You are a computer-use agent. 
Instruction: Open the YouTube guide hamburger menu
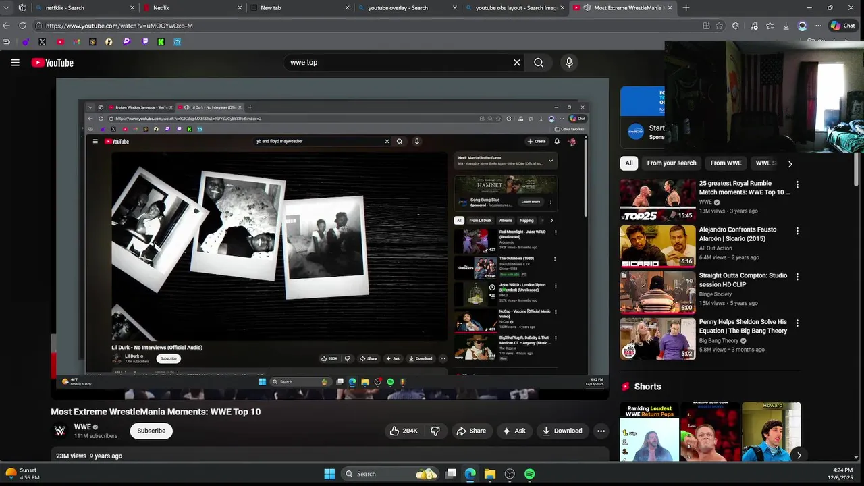[x=15, y=63]
